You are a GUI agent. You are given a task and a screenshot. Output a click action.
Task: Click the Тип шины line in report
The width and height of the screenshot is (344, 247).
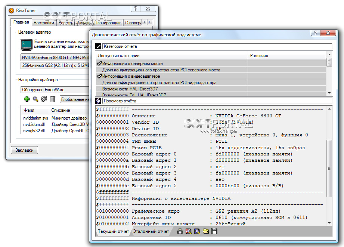pos(162,141)
